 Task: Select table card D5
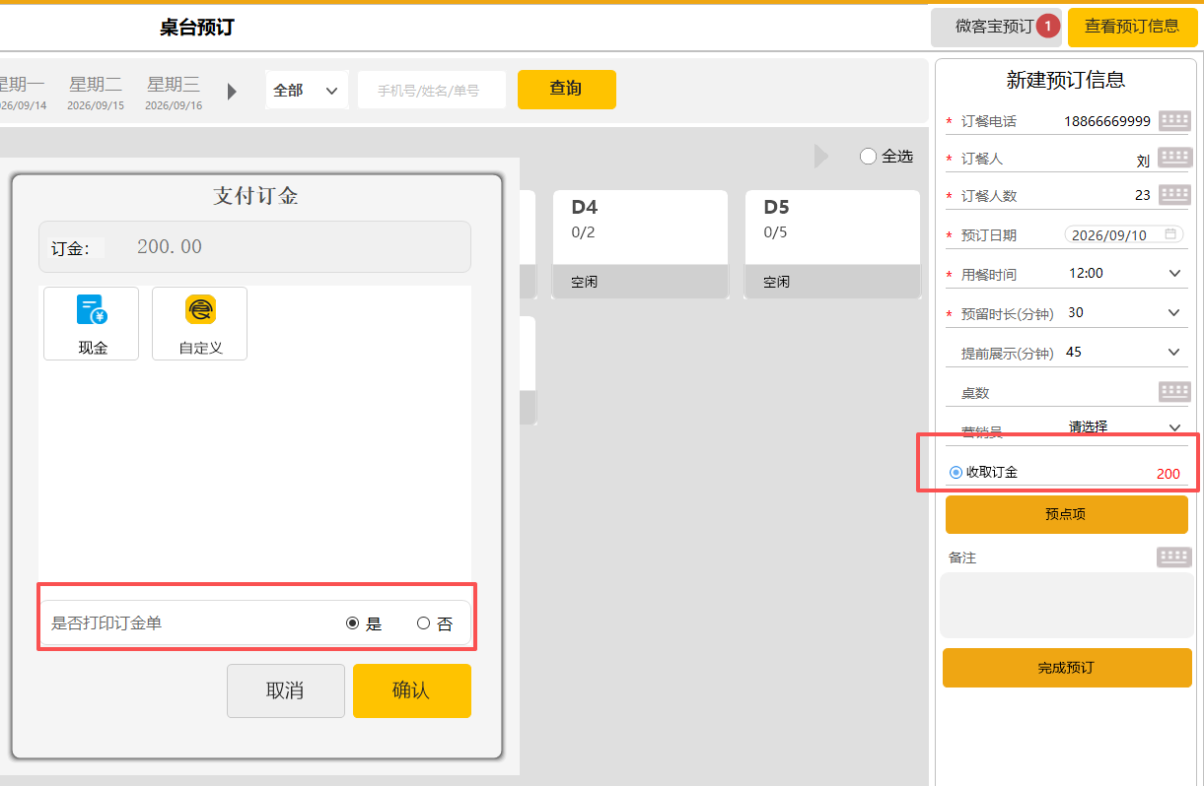[x=832, y=243]
